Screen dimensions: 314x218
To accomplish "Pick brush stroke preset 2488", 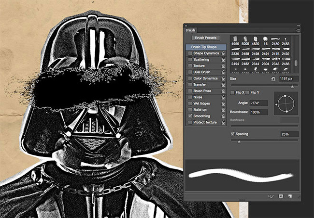I will pos(285,62).
